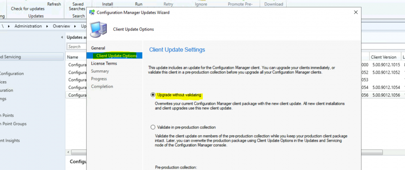This screenshot has width=405, height=170.
Task: Close the Configuration Manager Updates Wizard
Action: click(356, 12)
